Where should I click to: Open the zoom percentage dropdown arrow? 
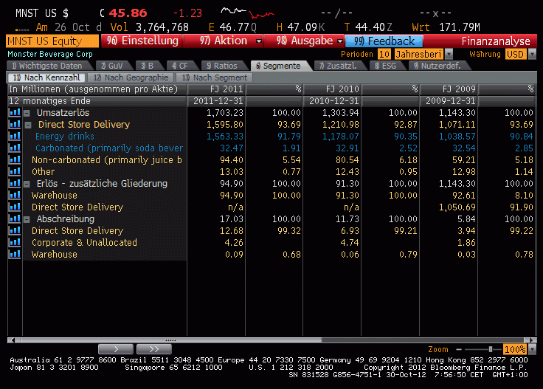[x=532, y=349]
